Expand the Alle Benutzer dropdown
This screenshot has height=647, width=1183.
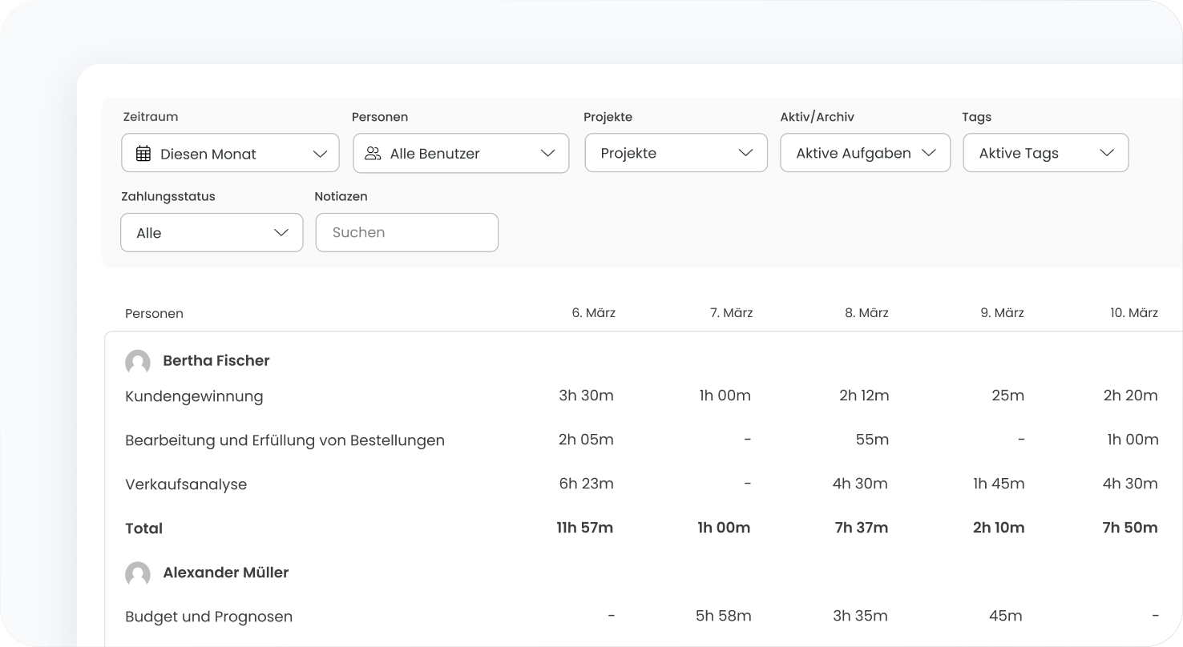(x=461, y=153)
